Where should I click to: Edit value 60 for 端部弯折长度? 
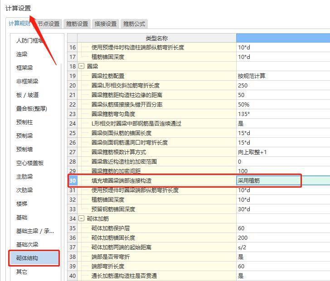(283, 266)
